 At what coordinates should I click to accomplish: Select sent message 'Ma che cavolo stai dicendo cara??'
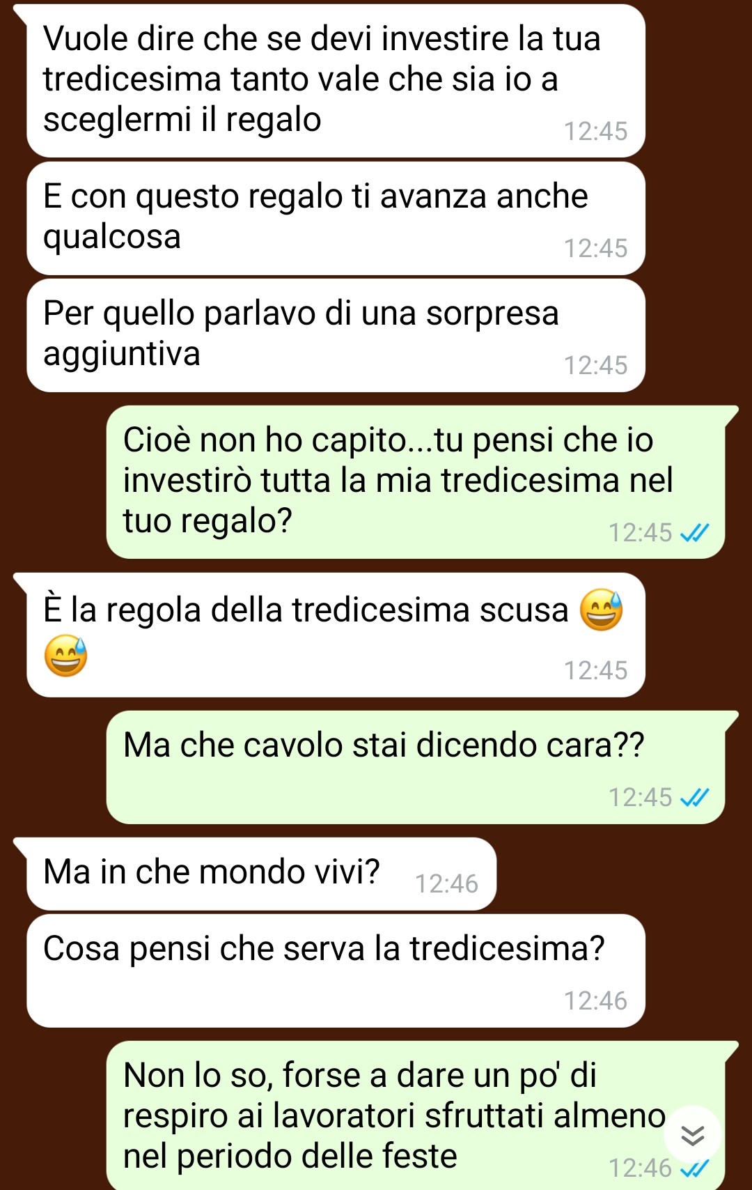pos(416,767)
